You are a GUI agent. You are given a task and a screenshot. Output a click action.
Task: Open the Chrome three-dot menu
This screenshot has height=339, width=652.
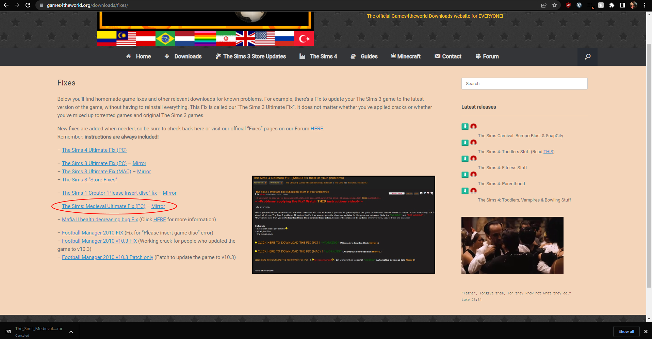pos(645,5)
